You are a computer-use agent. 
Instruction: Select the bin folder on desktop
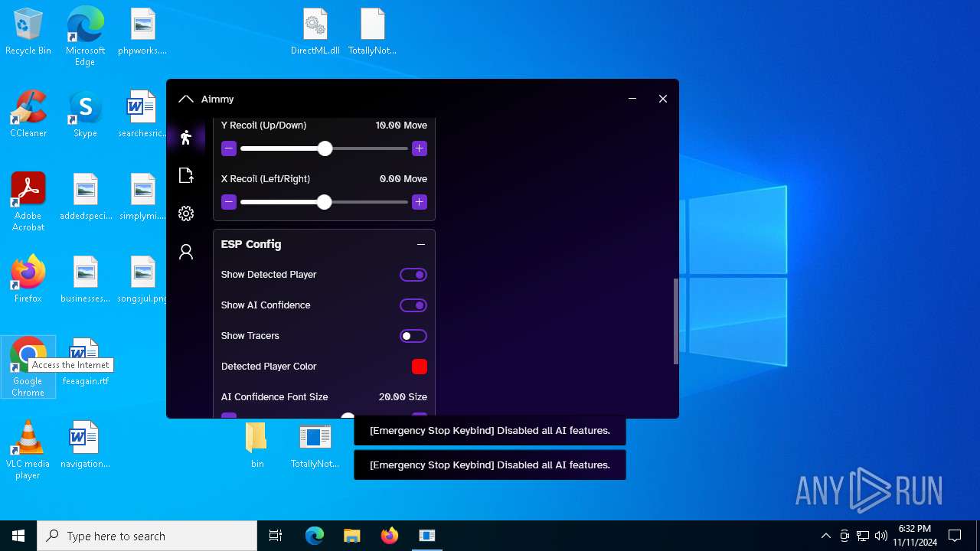(x=257, y=445)
